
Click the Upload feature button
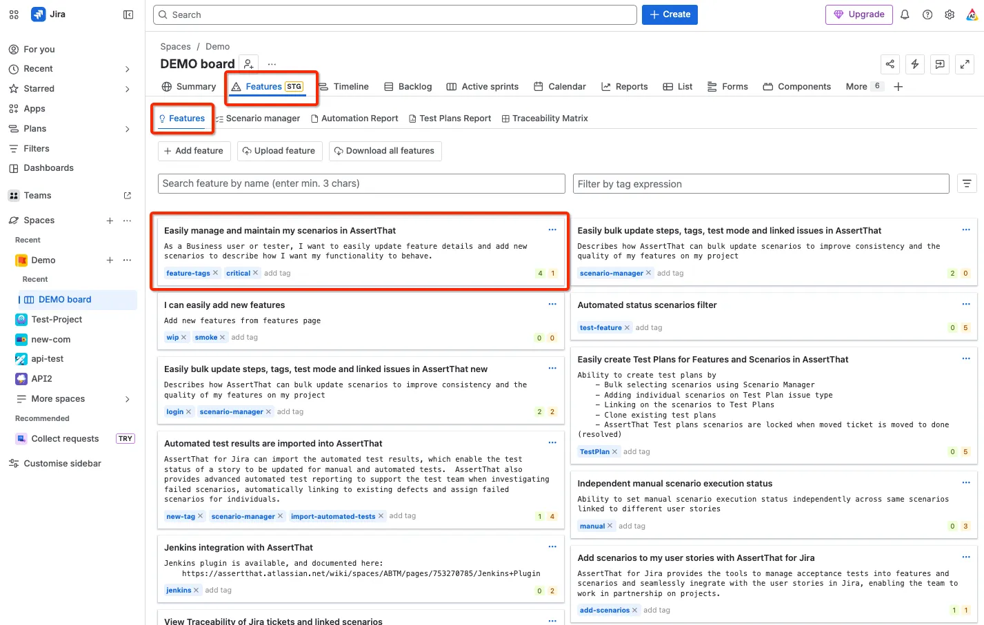coord(279,151)
